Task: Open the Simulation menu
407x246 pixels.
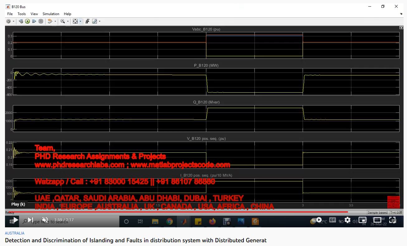Action: coord(51,14)
